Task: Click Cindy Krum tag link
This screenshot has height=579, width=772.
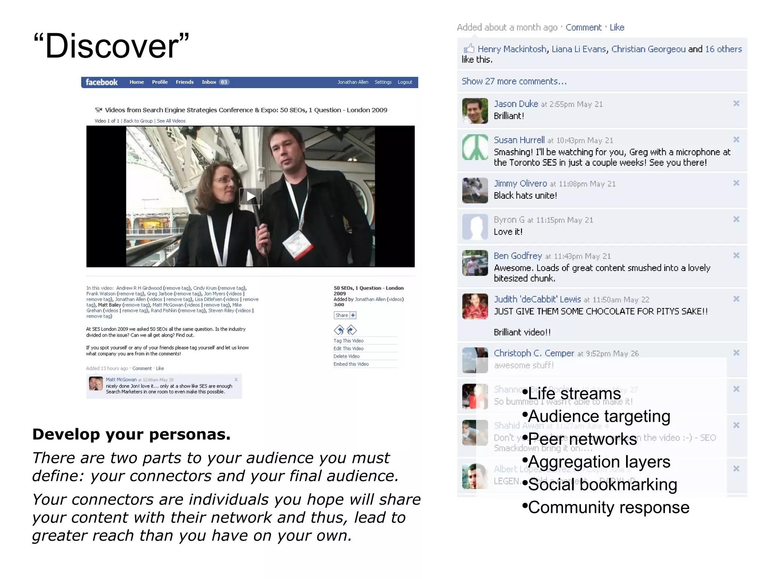Action: click(205, 288)
